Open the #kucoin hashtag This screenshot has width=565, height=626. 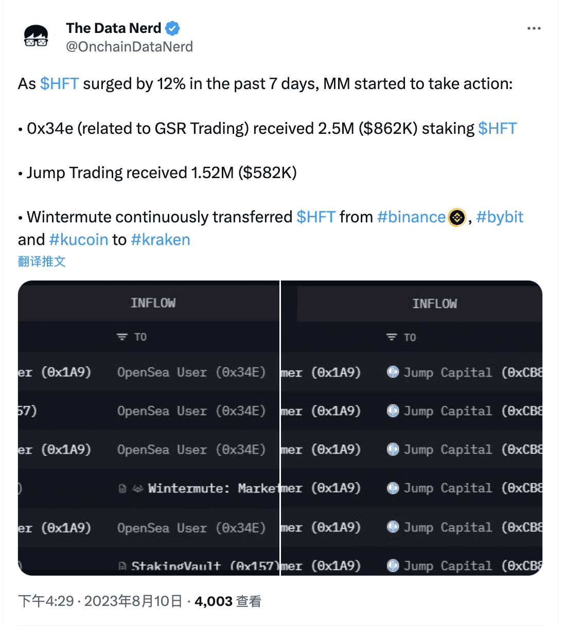78,239
